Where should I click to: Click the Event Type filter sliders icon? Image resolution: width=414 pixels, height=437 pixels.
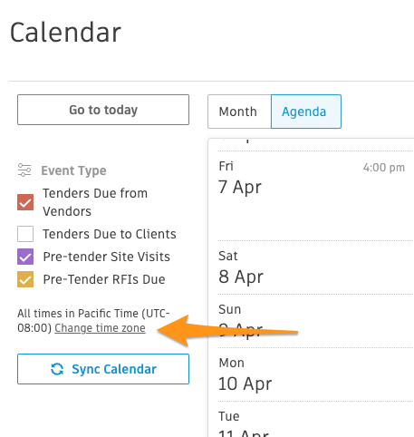[24, 170]
